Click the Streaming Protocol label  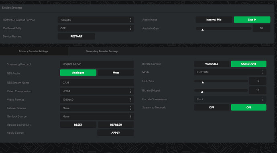tap(19, 64)
